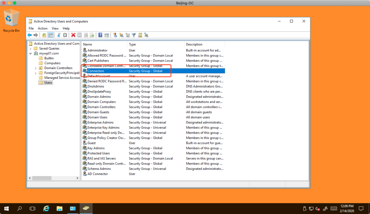Select the Domain Admins group row
Image resolution: width=370 pixels, height=214 pixels.
[99, 97]
